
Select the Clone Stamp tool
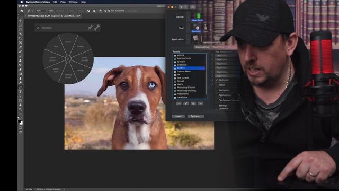coord(20,60)
